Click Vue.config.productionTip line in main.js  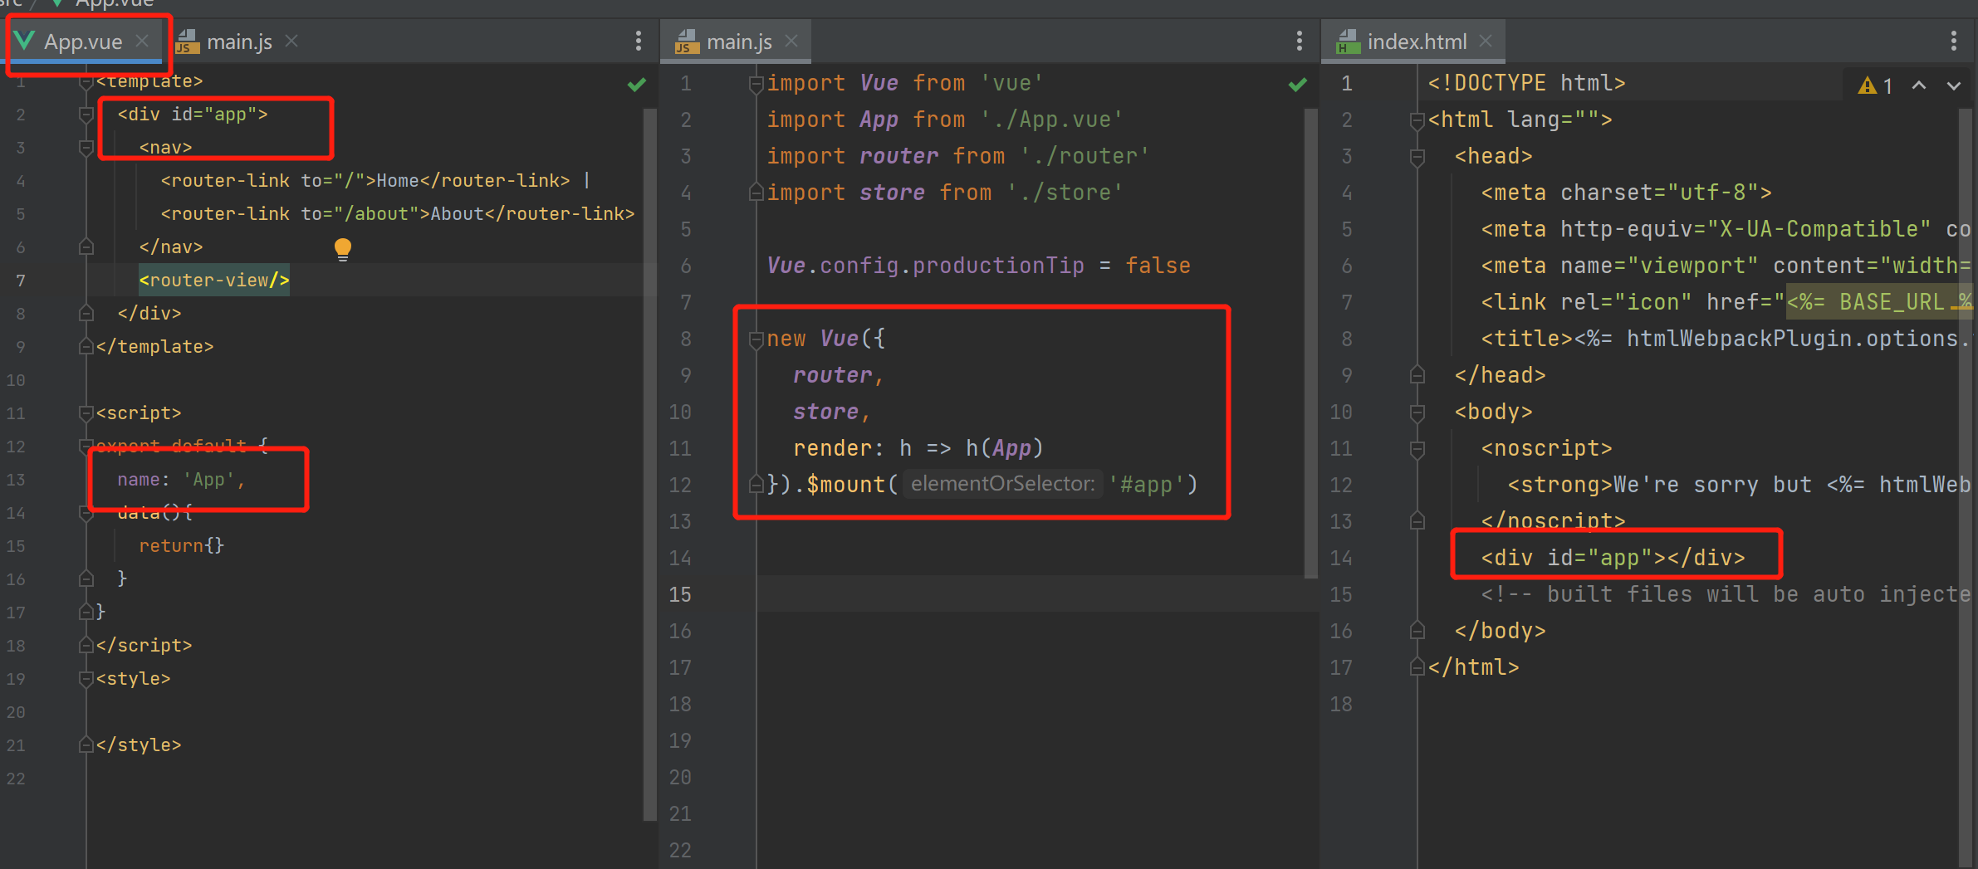pyautogui.click(x=978, y=266)
